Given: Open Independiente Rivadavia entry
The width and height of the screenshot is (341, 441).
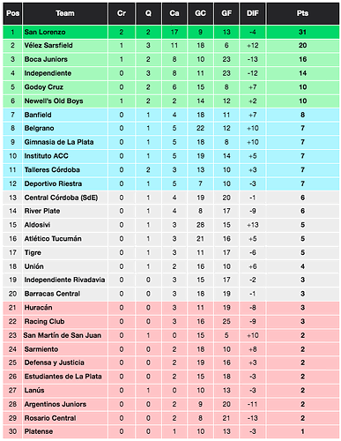Looking at the screenshot, I should [x=64, y=280].
